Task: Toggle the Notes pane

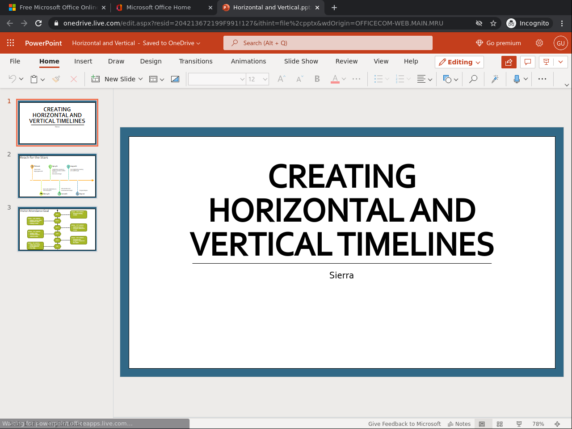Action: [459, 424]
